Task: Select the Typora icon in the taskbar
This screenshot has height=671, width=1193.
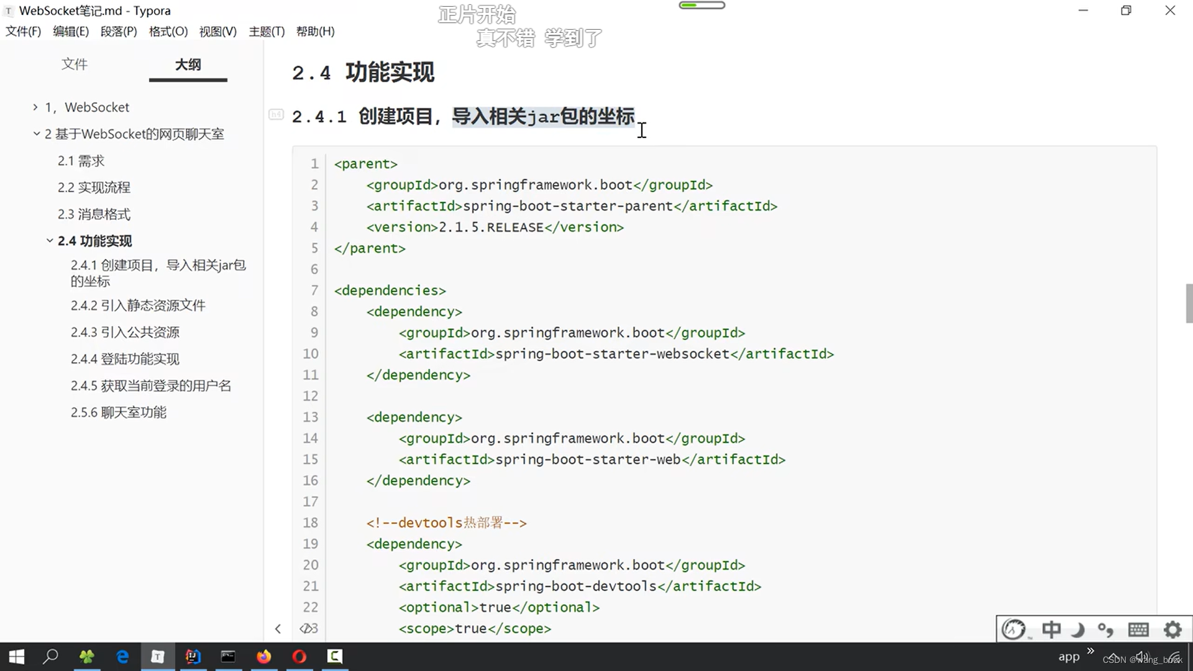Action: point(158,656)
